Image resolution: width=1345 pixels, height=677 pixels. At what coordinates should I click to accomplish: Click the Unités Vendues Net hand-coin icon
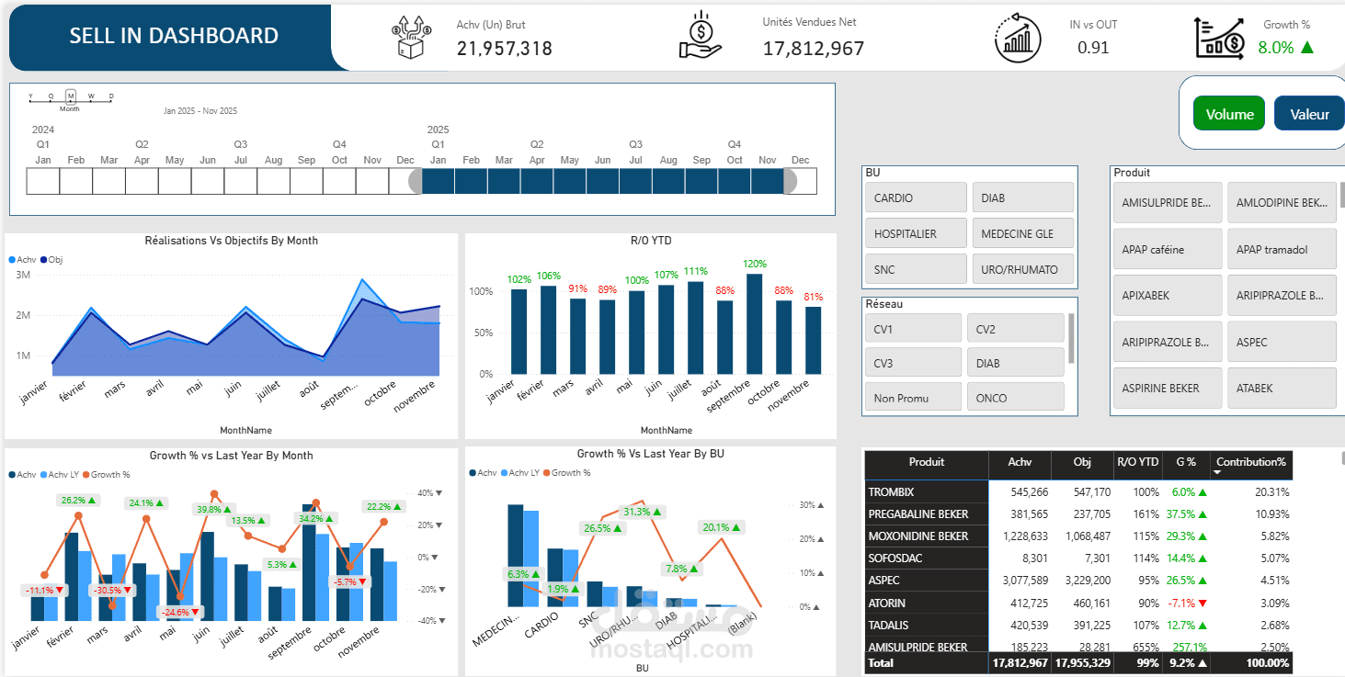(x=701, y=36)
